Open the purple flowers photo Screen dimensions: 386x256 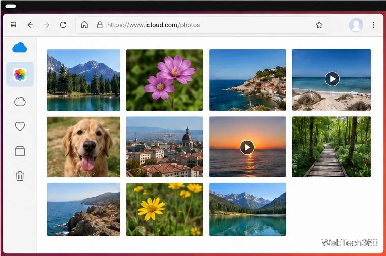(165, 80)
